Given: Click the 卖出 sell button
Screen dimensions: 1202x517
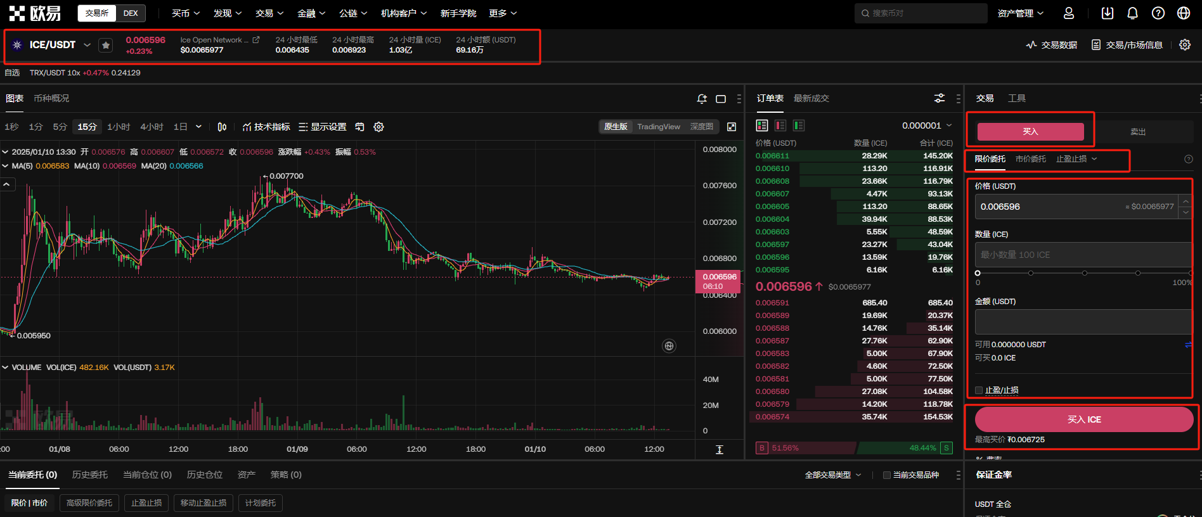Looking at the screenshot, I should click(1137, 132).
